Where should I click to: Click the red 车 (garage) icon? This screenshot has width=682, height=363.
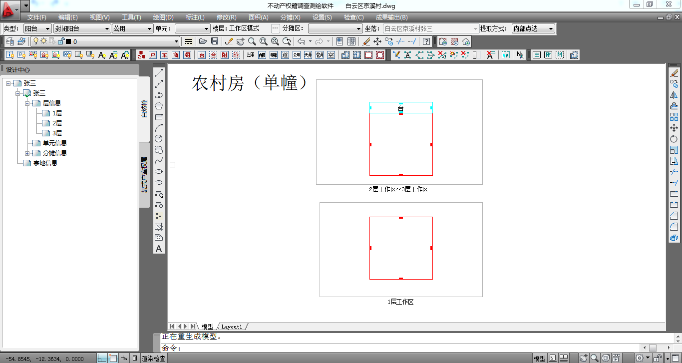tap(164, 55)
